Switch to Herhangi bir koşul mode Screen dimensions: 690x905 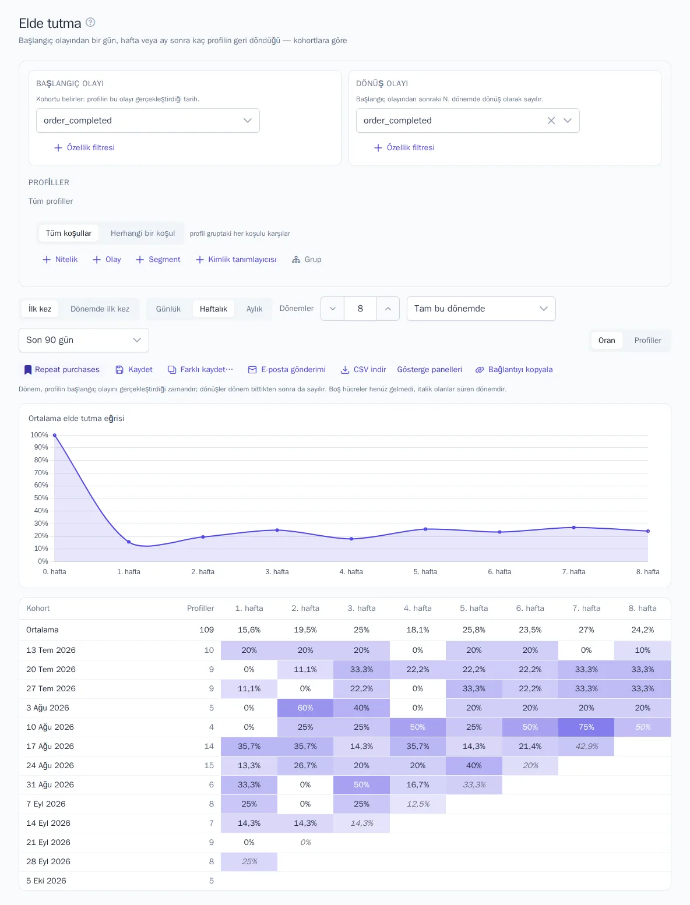coord(143,234)
